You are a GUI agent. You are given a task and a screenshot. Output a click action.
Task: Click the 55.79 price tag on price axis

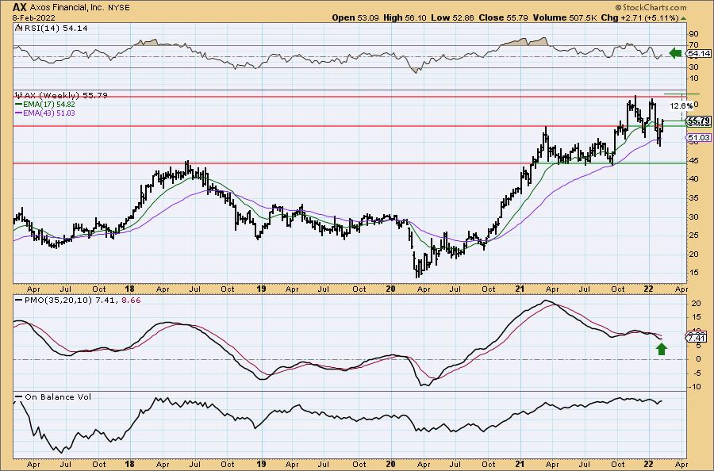[699, 121]
